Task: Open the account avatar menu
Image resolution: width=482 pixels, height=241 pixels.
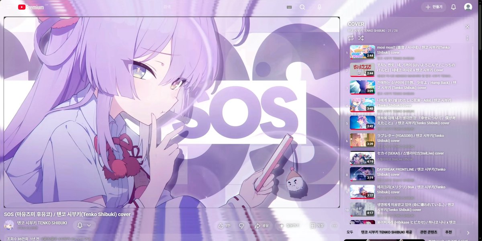Action: point(468,7)
